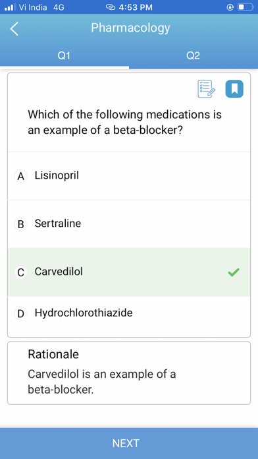Select option C circle
258x459 pixels.
tap(21, 272)
